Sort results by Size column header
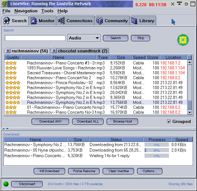197x191 pixels. coord(121,57)
